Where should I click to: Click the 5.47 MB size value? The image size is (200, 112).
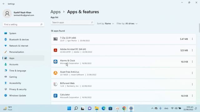[x=184, y=39]
